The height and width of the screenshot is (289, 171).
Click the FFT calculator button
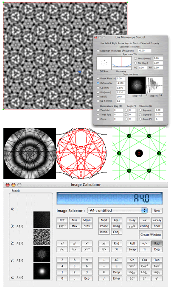point(62,220)
